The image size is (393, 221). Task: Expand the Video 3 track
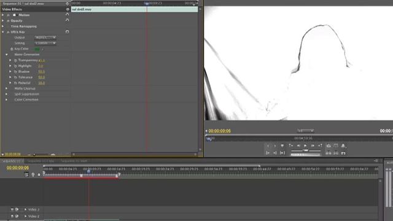pos(25,209)
